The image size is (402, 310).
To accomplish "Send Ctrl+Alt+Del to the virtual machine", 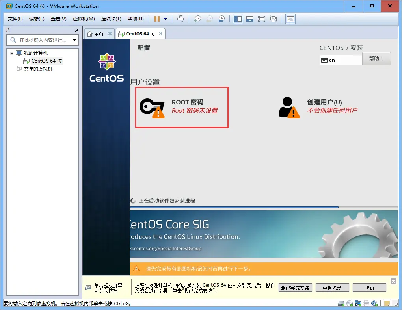I will point(181,19).
